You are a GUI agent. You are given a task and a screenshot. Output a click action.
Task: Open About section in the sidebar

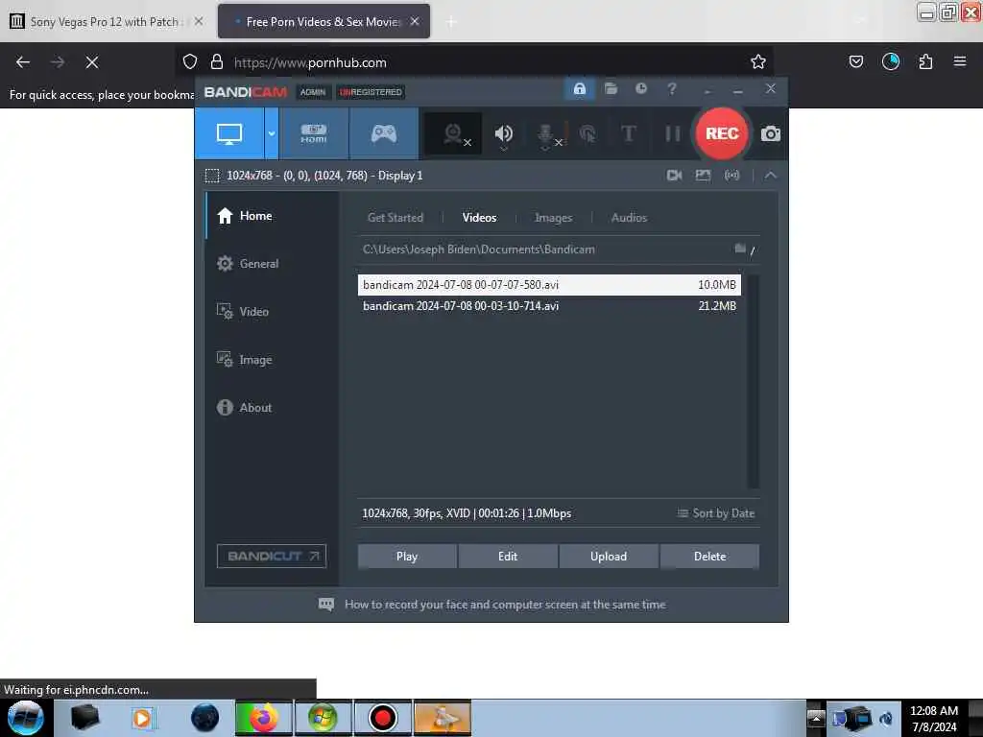click(272, 407)
